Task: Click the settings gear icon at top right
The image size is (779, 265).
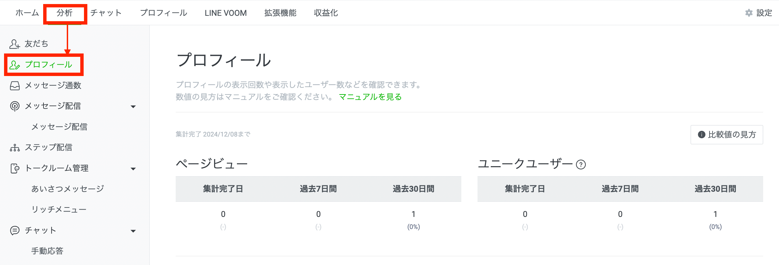Action: pyautogui.click(x=749, y=13)
